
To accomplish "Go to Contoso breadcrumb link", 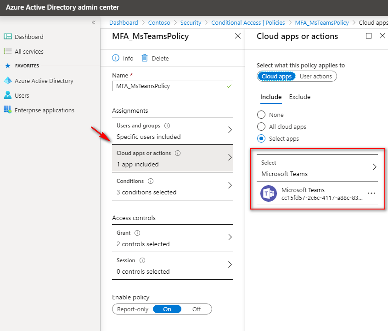I will [x=159, y=23].
